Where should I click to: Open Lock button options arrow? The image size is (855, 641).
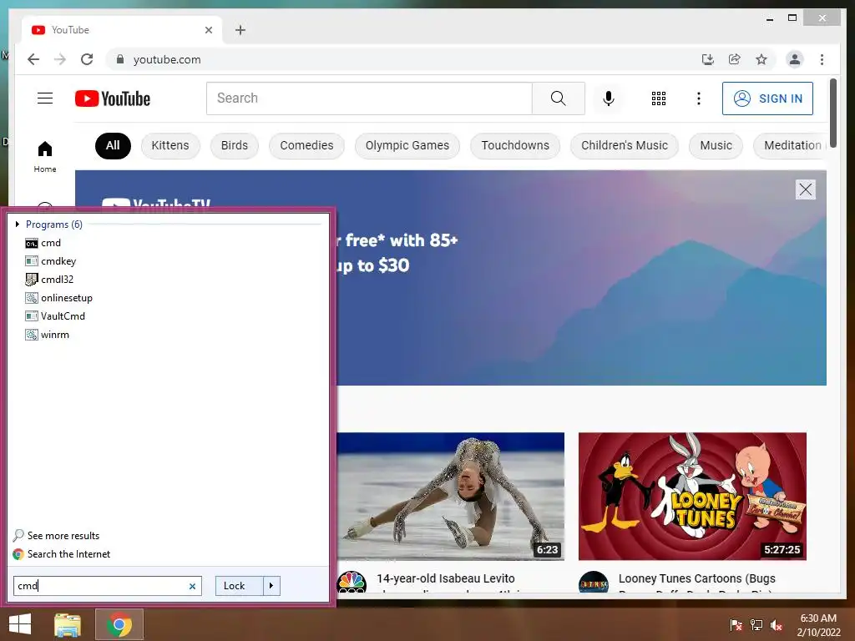coord(271,586)
